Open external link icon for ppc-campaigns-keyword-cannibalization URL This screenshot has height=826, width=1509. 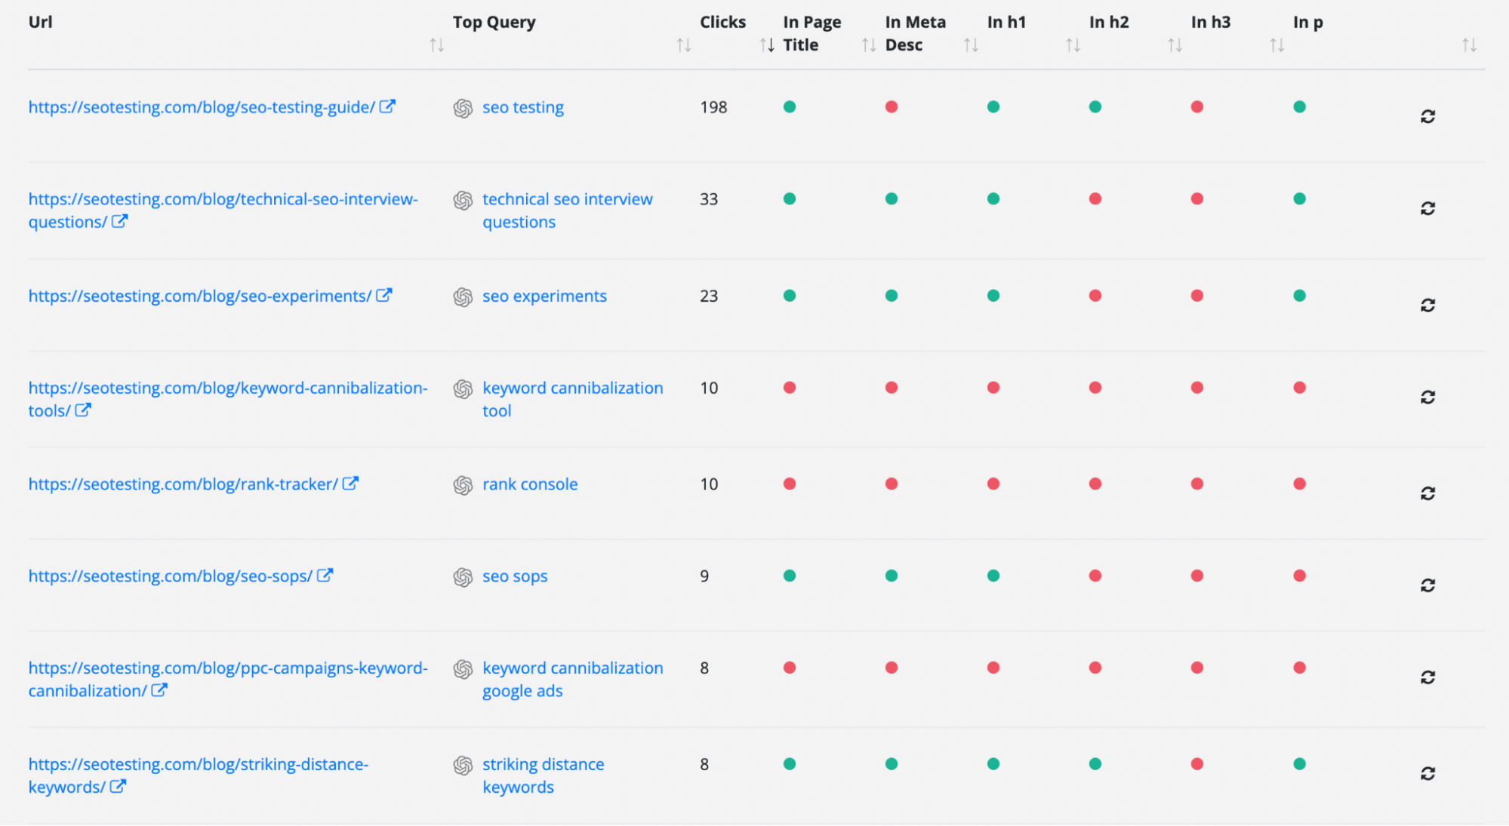coord(159,689)
